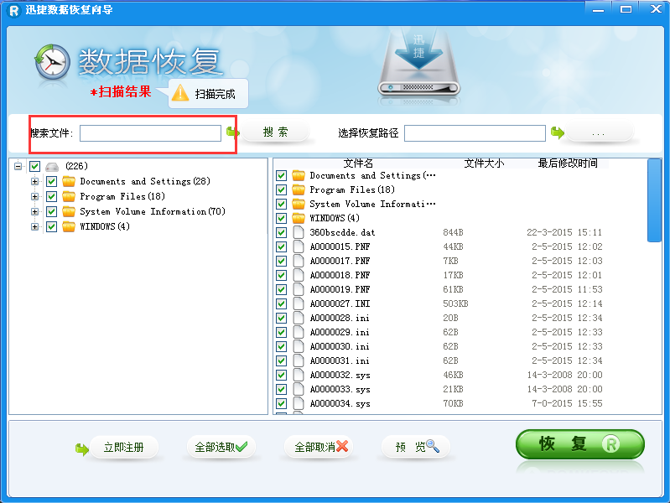This screenshot has width=670, height=503.
Task: Click the 503KB size cell
Action: (x=455, y=303)
